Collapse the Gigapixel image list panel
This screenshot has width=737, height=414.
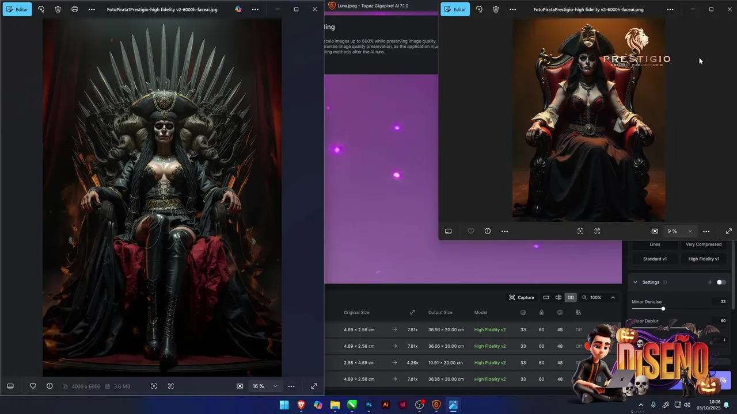pyautogui.click(x=613, y=297)
